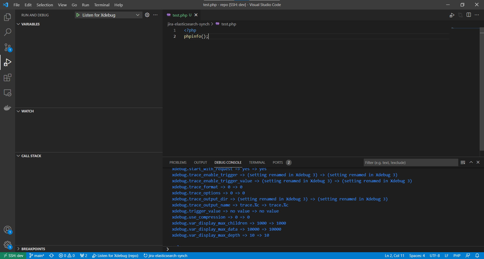Select the DEBUG CONSOLE tab
The image size is (484, 259).
228,162
